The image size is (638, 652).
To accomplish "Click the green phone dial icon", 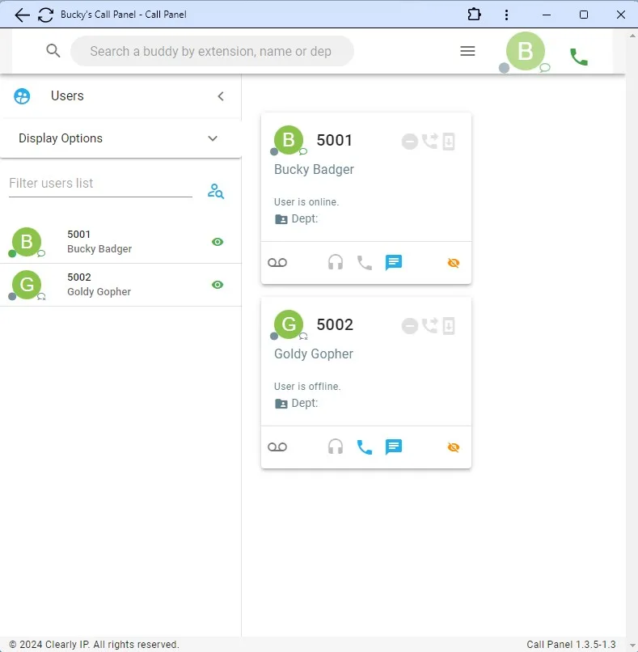I will tap(578, 57).
